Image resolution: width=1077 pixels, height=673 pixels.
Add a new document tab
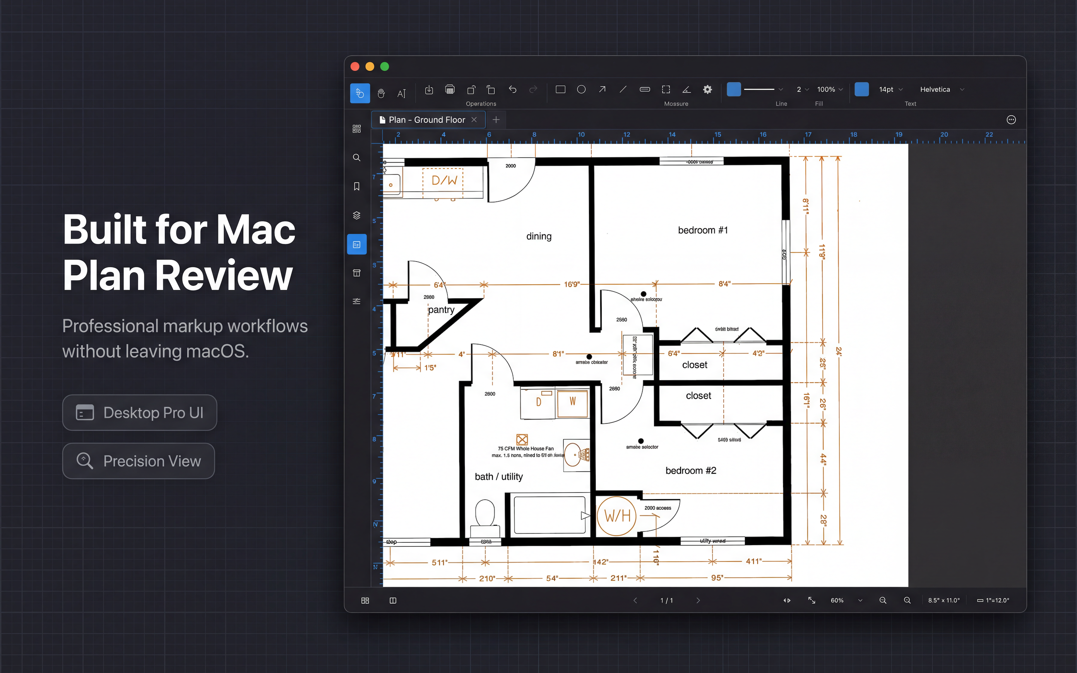tap(496, 120)
